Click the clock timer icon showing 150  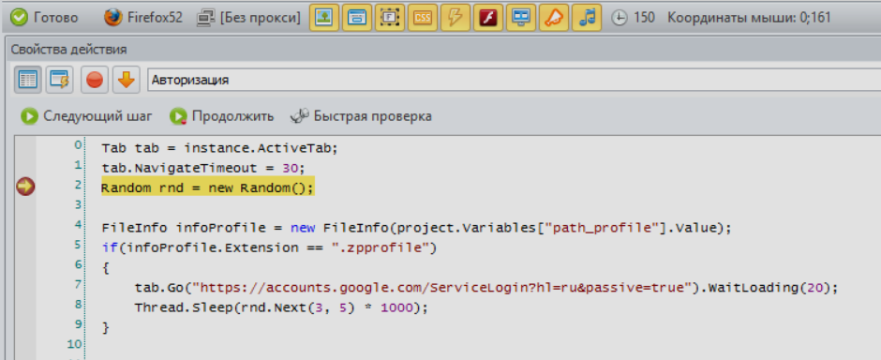click(619, 18)
